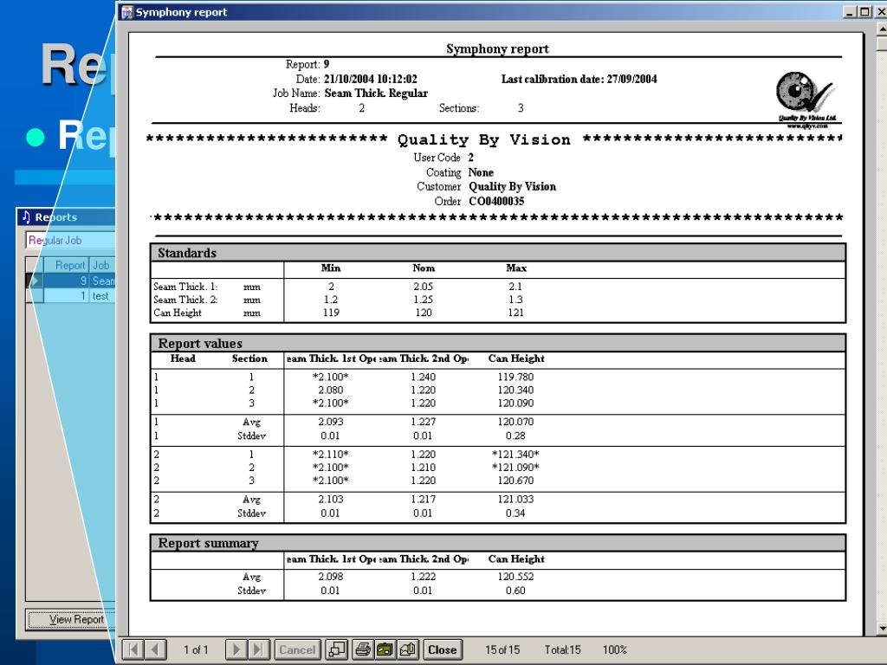This screenshot has height=665, width=887.
Task: Click the *2.110* seam thickness value
Action: click(x=330, y=454)
